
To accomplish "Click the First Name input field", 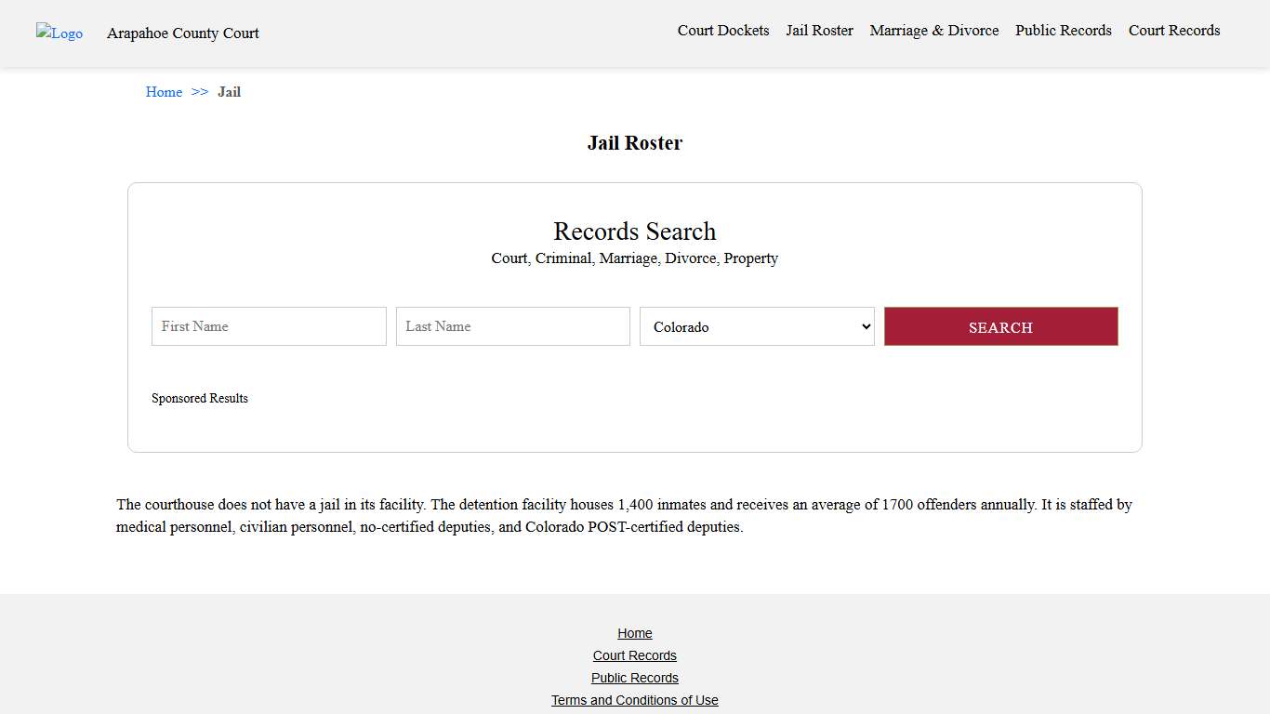I will (268, 326).
